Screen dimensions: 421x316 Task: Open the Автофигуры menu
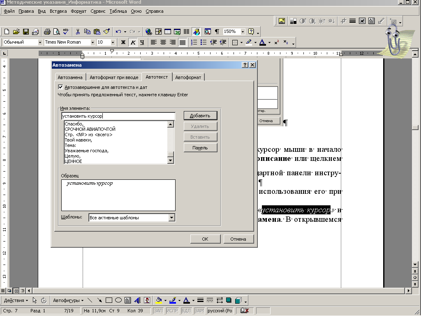(68, 300)
